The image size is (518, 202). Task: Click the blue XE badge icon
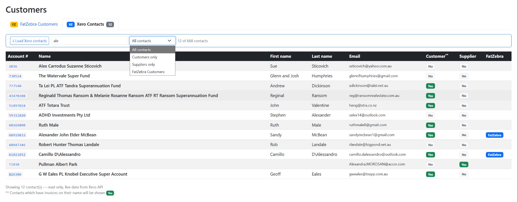tap(71, 24)
